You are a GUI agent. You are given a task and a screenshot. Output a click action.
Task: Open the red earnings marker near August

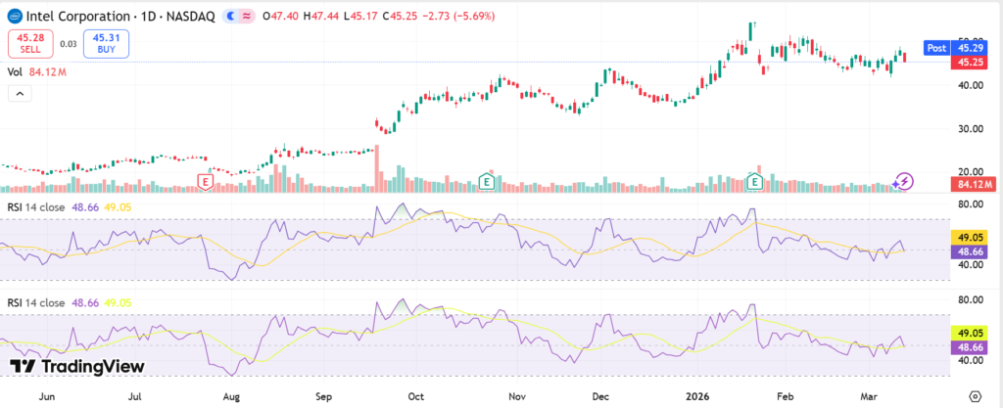pos(206,181)
